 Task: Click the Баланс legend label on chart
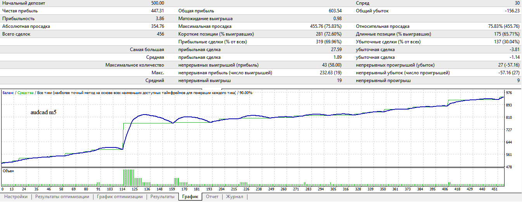tap(8, 93)
